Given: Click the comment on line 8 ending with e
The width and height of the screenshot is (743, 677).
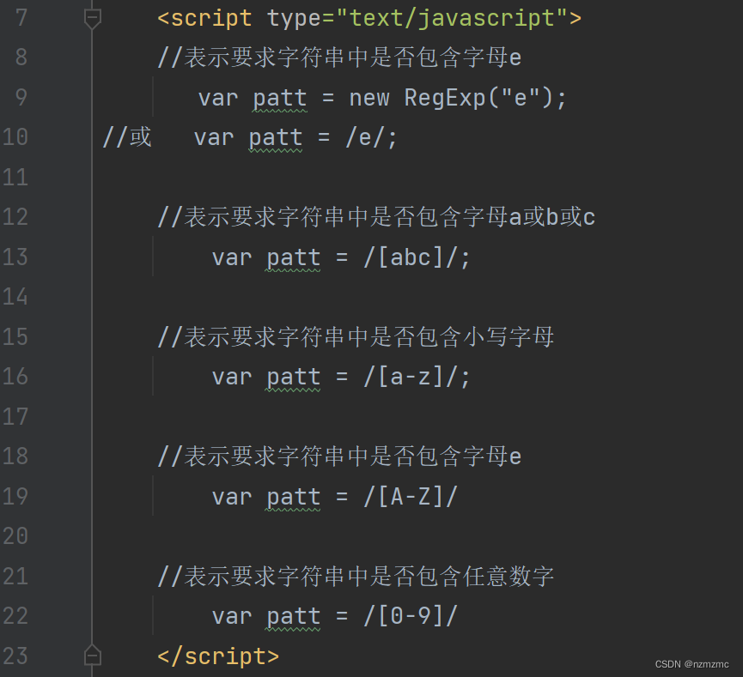Looking at the screenshot, I should 339,57.
